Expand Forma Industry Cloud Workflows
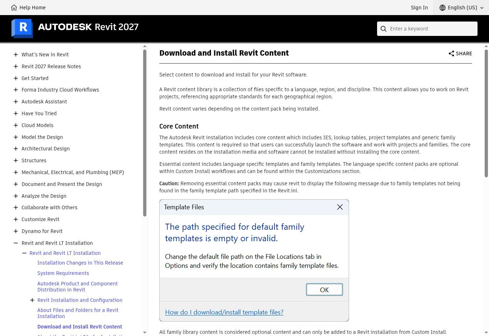Screen dimensions: 489x336 pyautogui.click(x=16, y=90)
